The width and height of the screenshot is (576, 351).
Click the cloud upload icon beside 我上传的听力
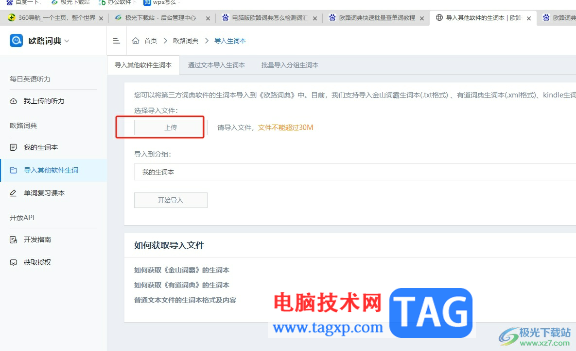click(13, 101)
